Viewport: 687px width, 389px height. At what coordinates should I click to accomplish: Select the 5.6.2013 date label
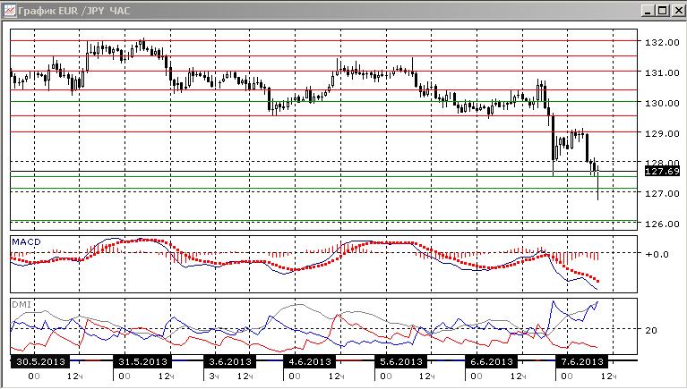click(401, 362)
